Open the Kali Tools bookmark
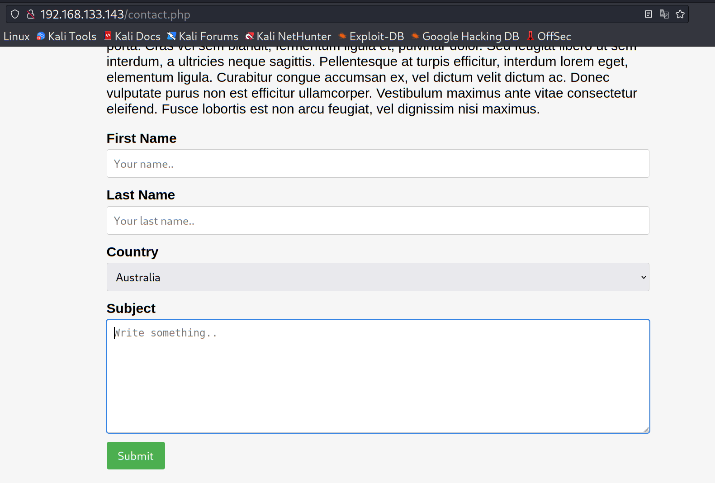This screenshot has height=483, width=715. (x=66, y=36)
